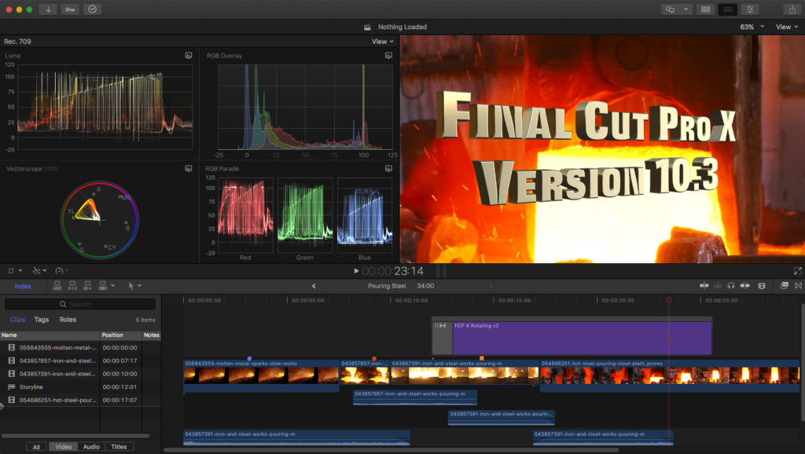805x454 pixels.
Task: Click the Retime speedometer icon
Action: (59, 271)
